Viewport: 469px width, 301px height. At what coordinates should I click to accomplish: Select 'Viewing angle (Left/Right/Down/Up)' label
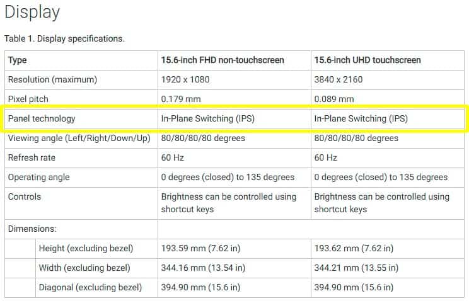pos(79,138)
